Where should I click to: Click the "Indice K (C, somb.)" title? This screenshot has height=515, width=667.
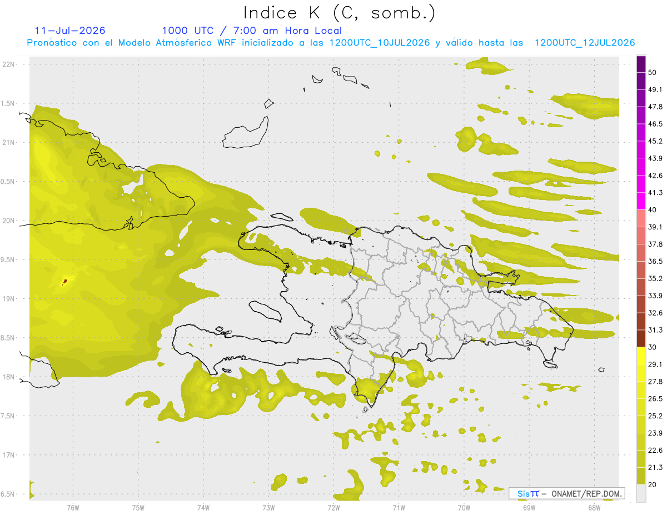[x=340, y=13]
